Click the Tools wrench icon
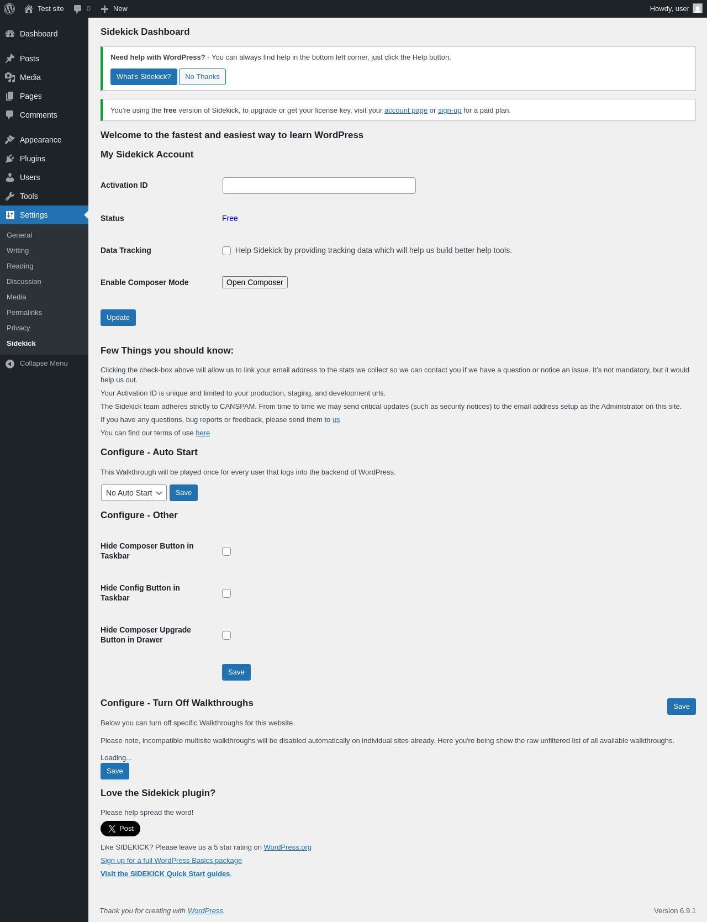Viewport: 707px width, 922px height. coord(10,196)
